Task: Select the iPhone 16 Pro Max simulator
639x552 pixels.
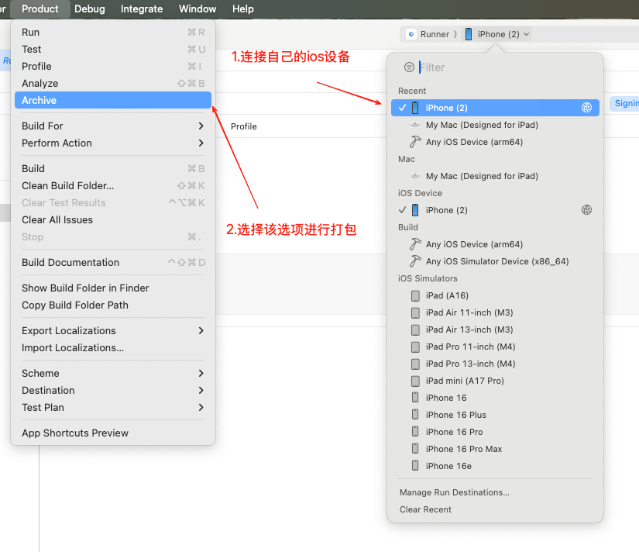Action: point(495,449)
